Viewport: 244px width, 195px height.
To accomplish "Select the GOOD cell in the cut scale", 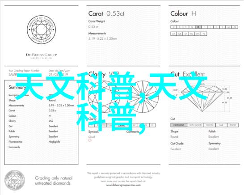I will (210, 125).
